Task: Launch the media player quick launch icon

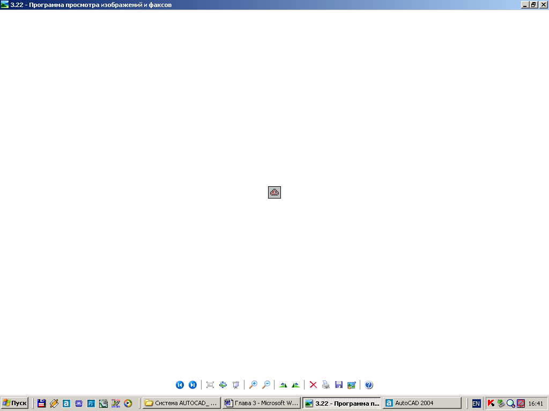Action: pos(128,404)
